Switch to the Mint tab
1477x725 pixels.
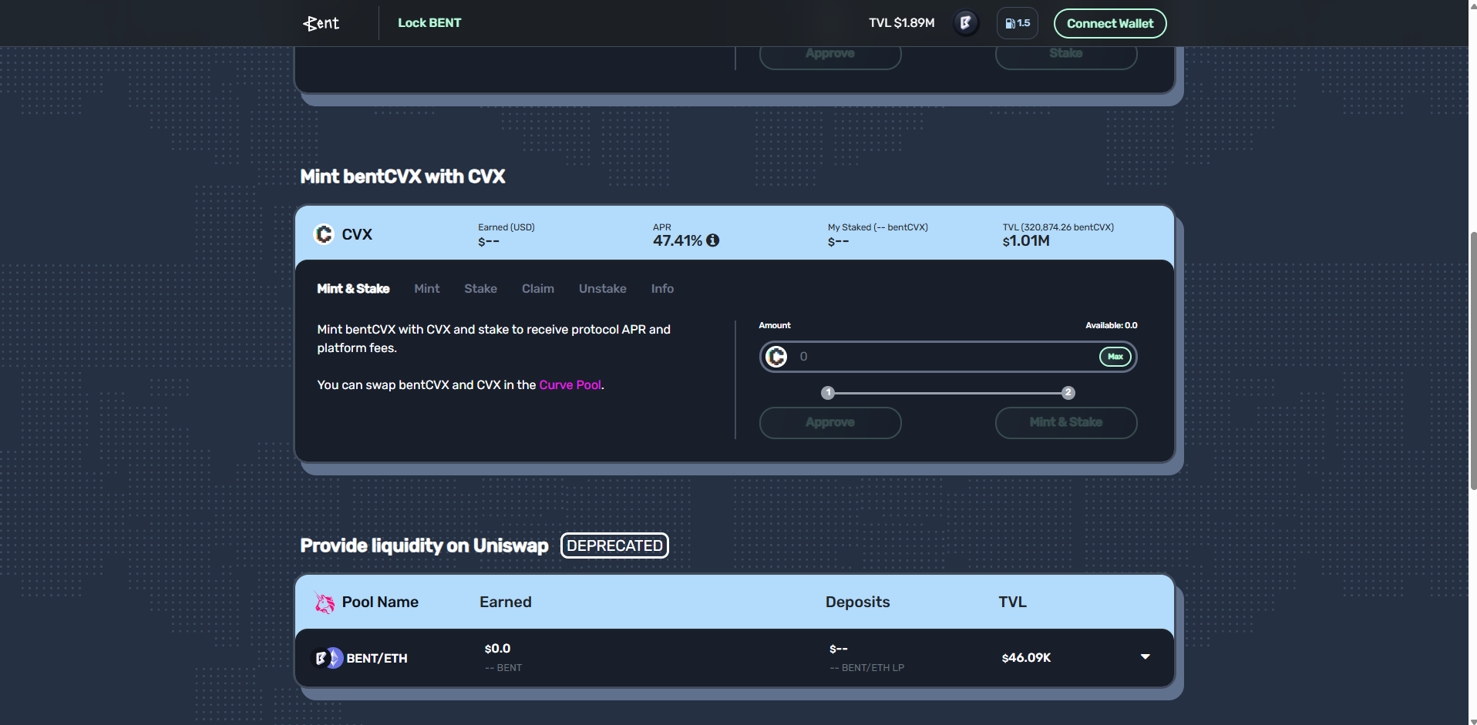coord(427,289)
